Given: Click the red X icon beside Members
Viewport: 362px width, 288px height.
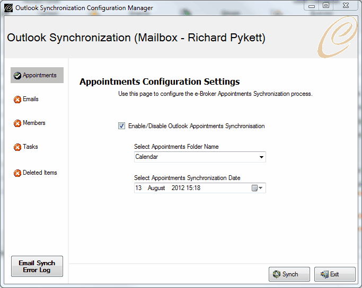Looking at the screenshot, I should [x=17, y=123].
